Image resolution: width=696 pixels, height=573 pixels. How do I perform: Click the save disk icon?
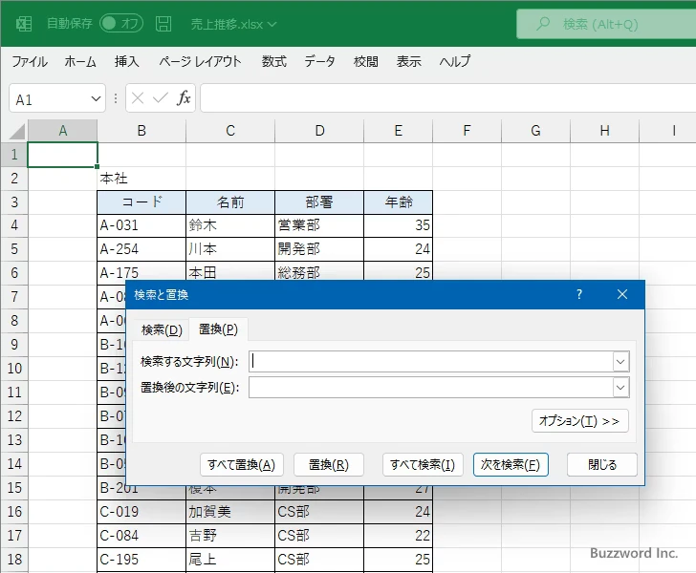[x=163, y=24]
